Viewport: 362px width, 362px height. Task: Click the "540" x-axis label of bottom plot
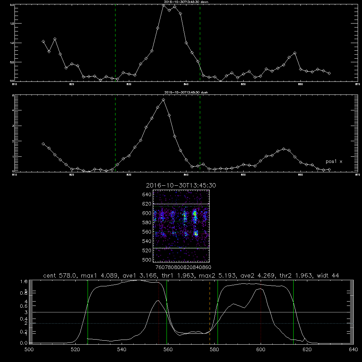[122, 350]
